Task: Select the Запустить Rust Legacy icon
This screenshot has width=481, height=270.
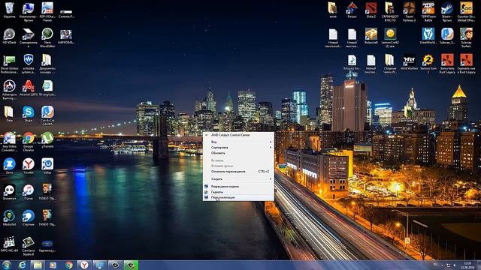Action: [447, 64]
